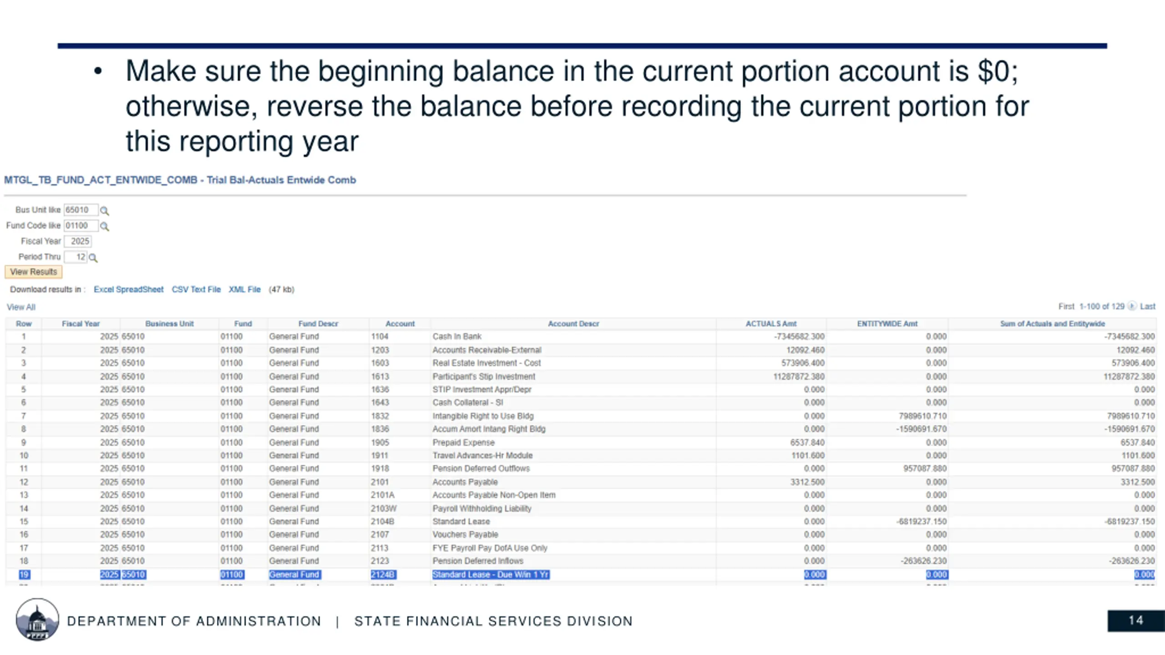Click the Cash In Bank account row
Viewport: 1165px width, 655px height.
coord(456,337)
